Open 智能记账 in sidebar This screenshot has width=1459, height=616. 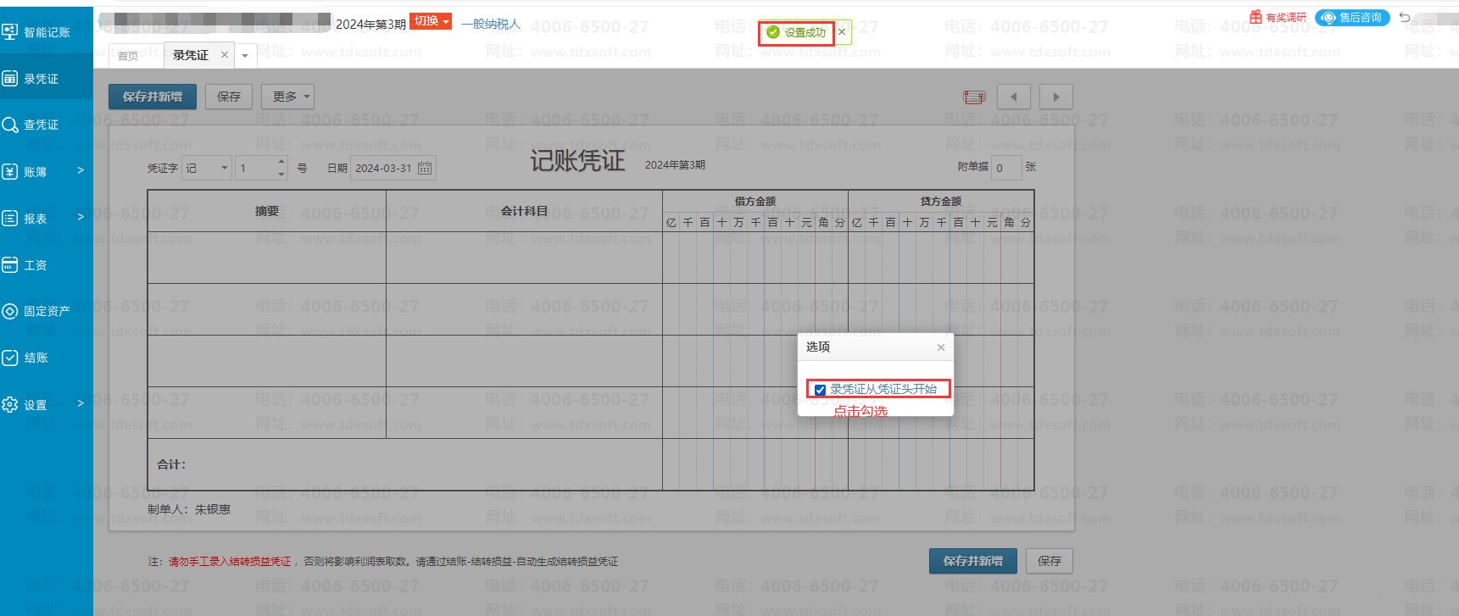click(x=46, y=32)
